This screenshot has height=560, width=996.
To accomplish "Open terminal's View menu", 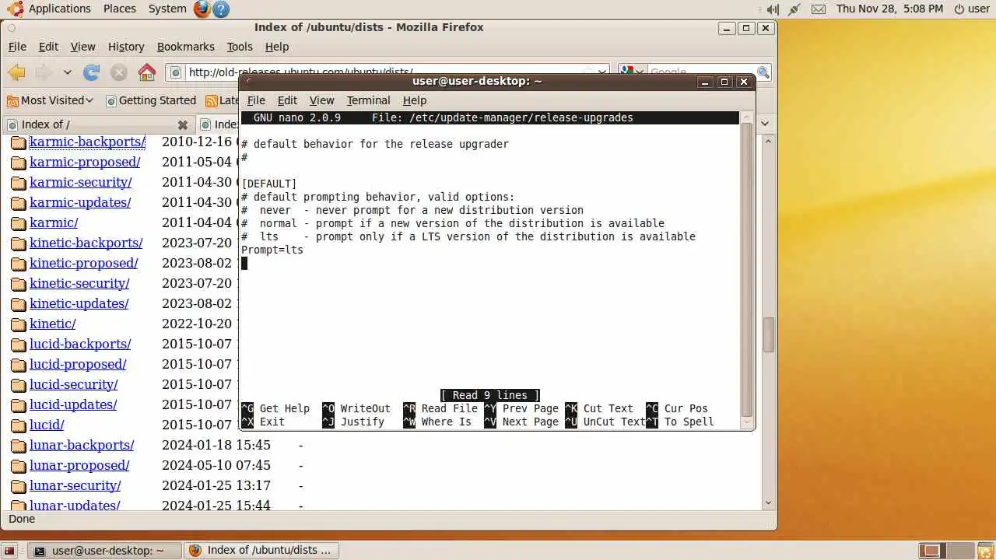I will 321,100.
